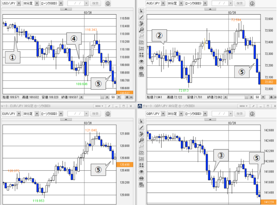Click the price scale settings icon in AUD/JPY chart
Image resolution: width=277 pixels, height=205 pixels.
141,48
